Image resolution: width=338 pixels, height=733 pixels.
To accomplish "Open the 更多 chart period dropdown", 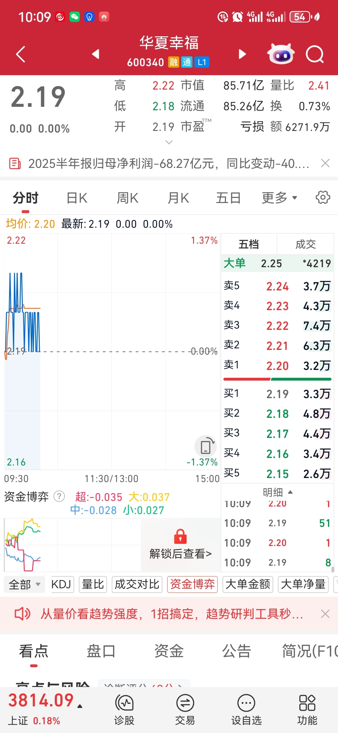I will (x=279, y=198).
